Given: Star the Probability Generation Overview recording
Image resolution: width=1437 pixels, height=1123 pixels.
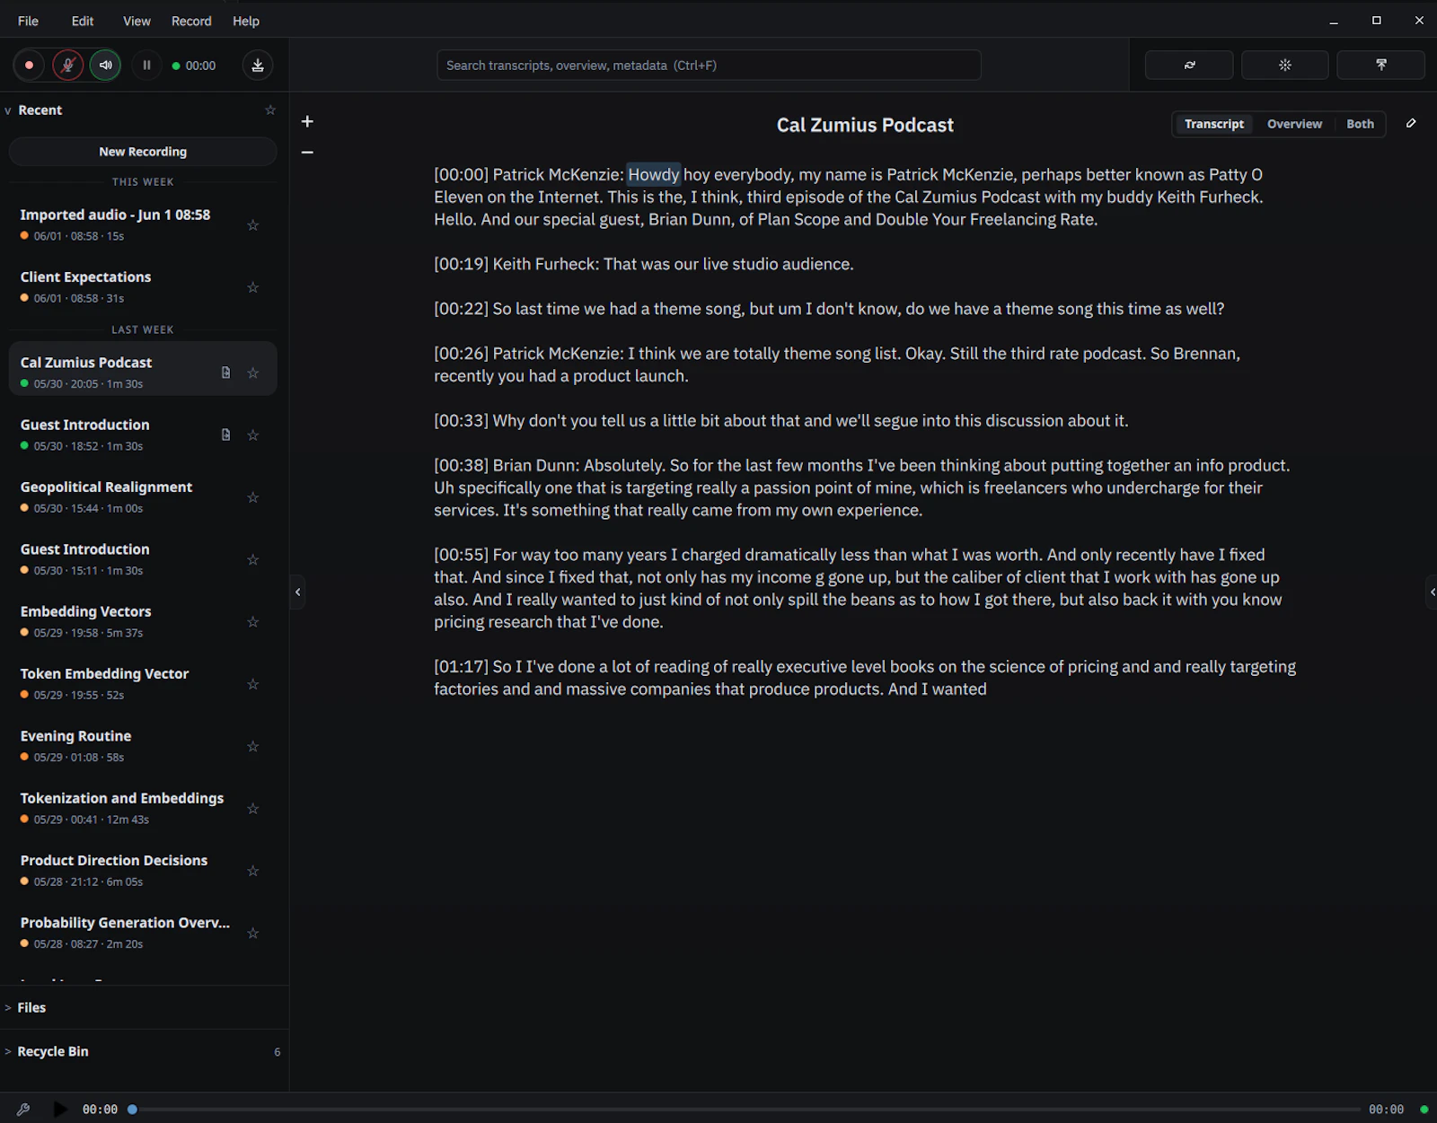Looking at the screenshot, I should pyautogui.click(x=253, y=933).
